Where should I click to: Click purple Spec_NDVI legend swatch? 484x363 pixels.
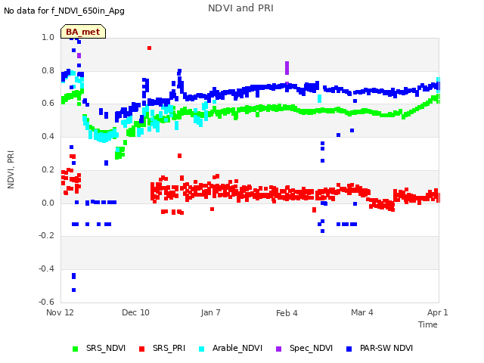(278, 349)
